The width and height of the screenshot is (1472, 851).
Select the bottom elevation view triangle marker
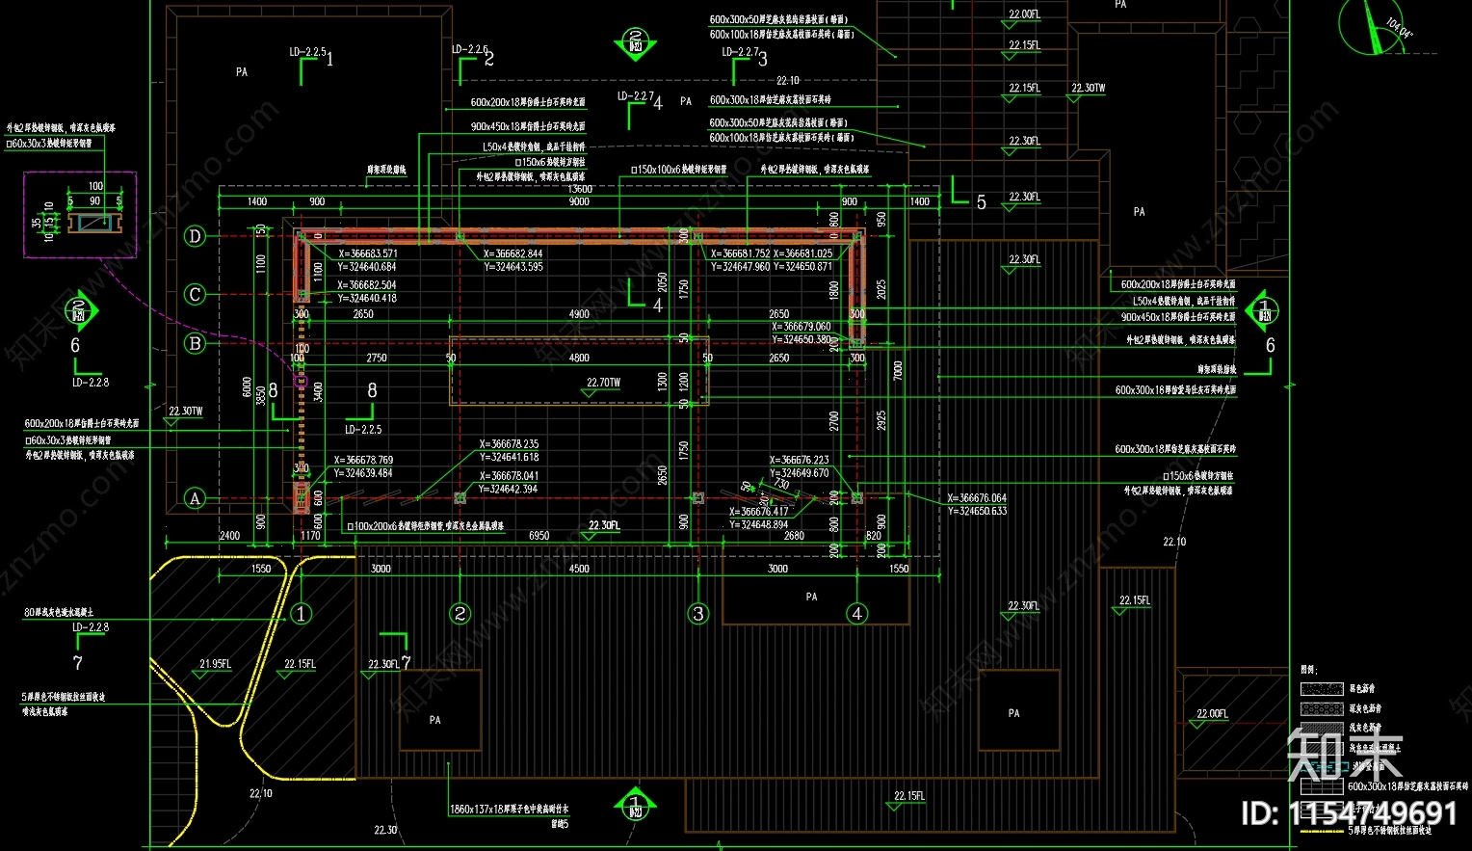point(635,802)
